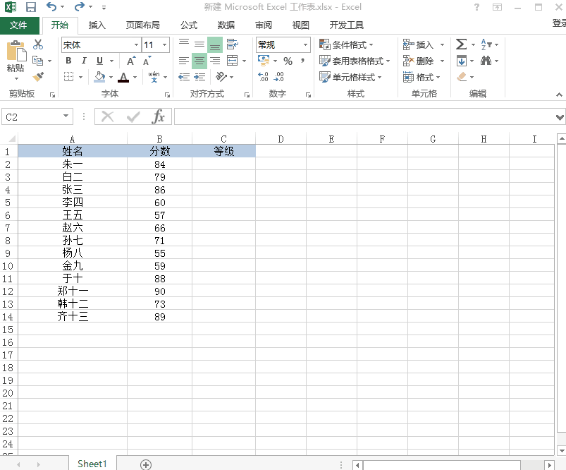566x470 pixels.
Task: Expand the fill color dropdown arrow
Action: pyautogui.click(x=111, y=77)
